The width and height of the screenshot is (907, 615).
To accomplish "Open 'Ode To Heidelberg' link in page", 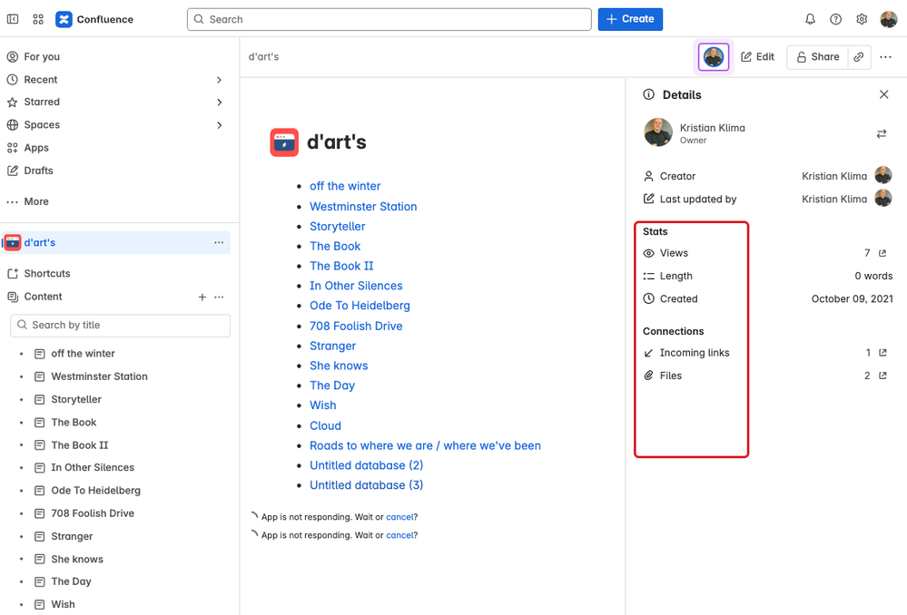I will coord(360,306).
